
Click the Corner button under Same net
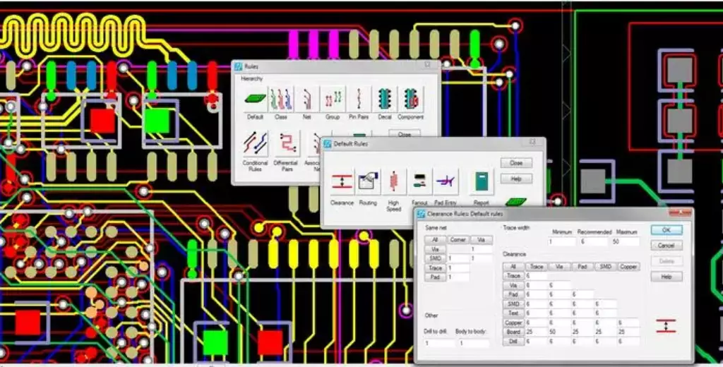458,240
